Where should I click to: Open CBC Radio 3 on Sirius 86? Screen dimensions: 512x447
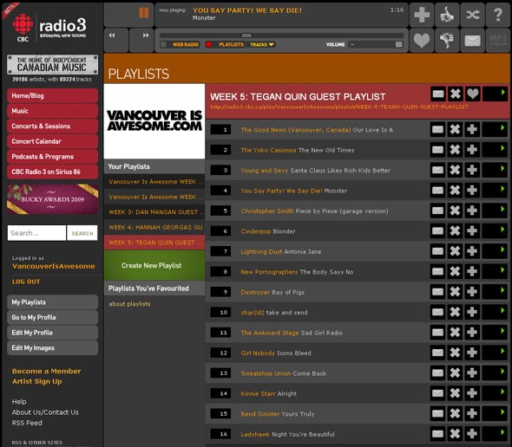[53, 172]
